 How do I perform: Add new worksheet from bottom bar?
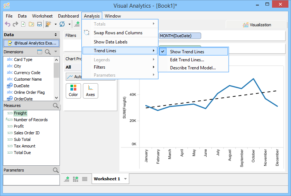point(66,179)
